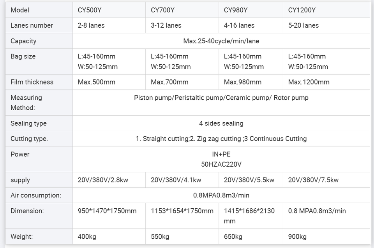Click the Max.25-40cycle/min/lane capacity value

coord(221,41)
